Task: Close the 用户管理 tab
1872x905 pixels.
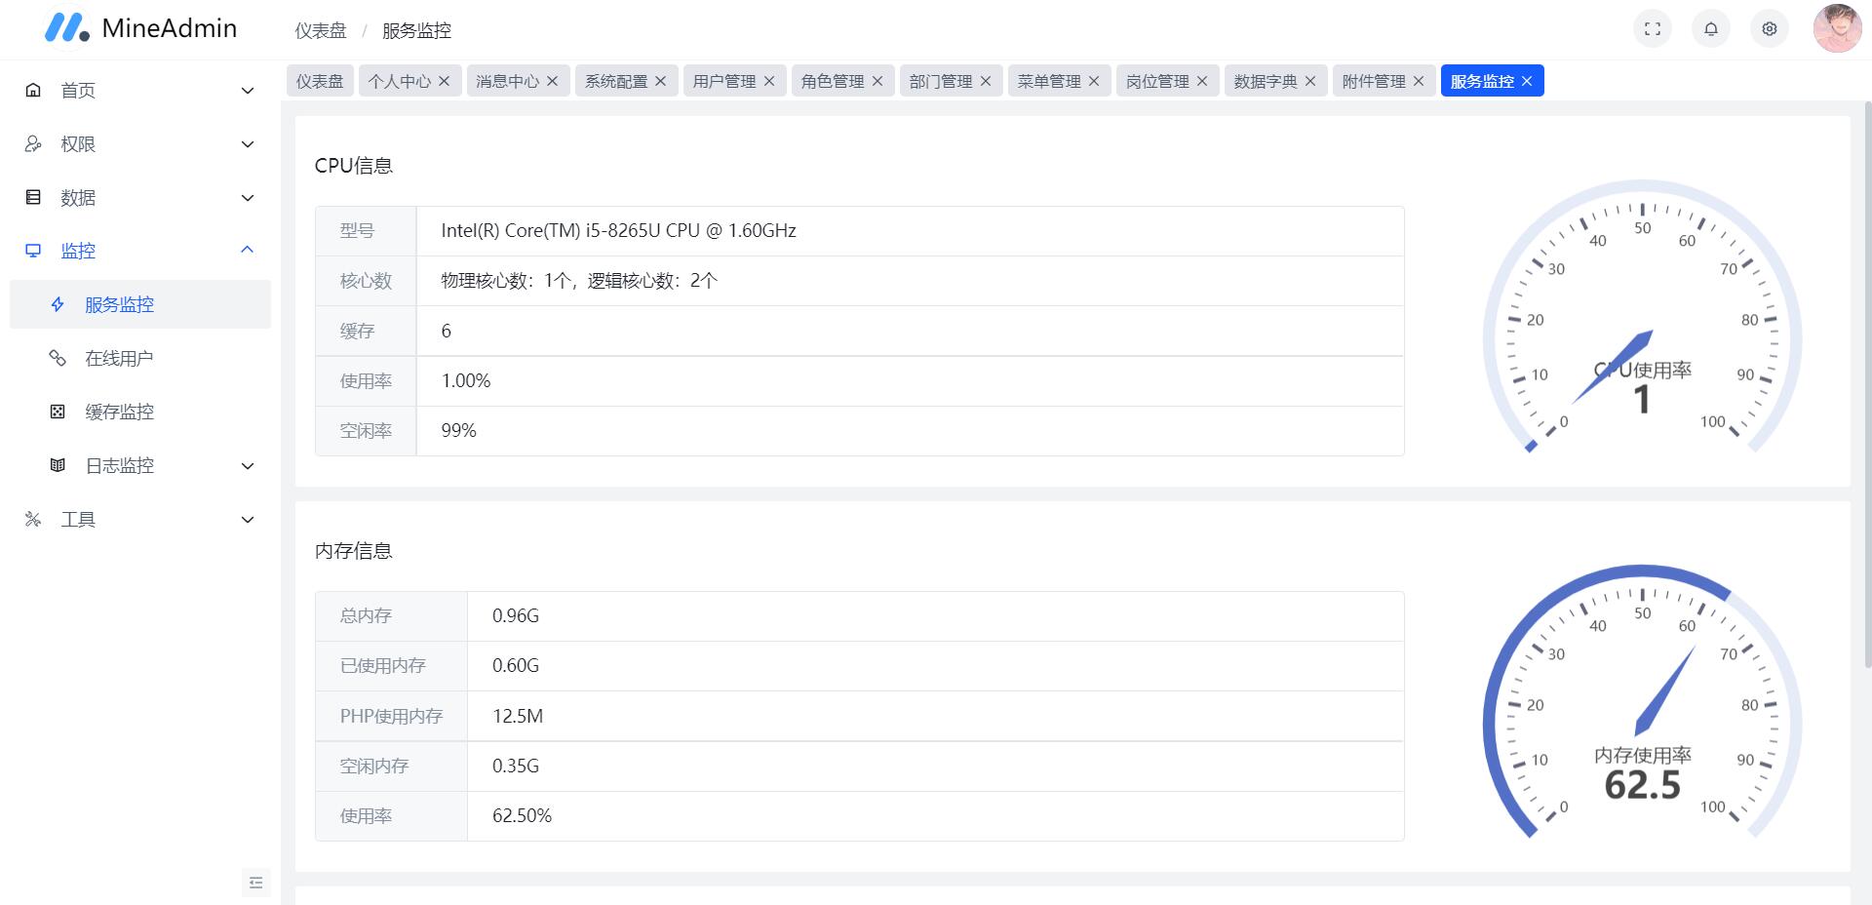Action: coord(769,81)
